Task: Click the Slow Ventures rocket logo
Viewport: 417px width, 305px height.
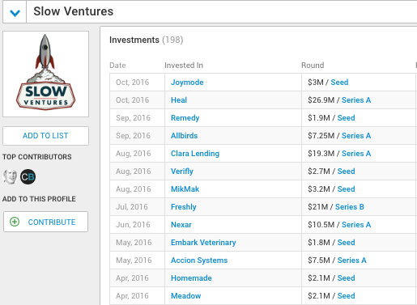Action: coord(45,74)
